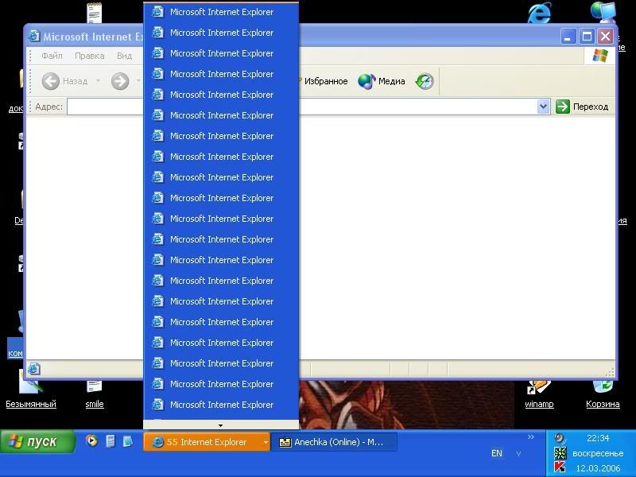Click the Windows flag logo in menu bar
Viewport: 636px width, 477px height.
point(600,56)
